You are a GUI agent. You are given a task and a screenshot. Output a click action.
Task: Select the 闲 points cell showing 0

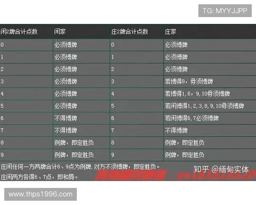[26, 44]
